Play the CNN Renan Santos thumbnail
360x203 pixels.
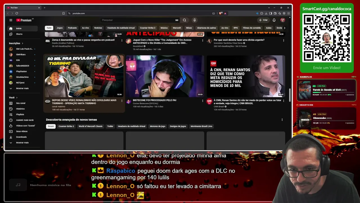coord(246,76)
